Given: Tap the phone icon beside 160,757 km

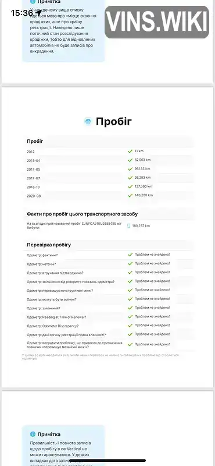Looking at the screenshot, I should [128, 226].
